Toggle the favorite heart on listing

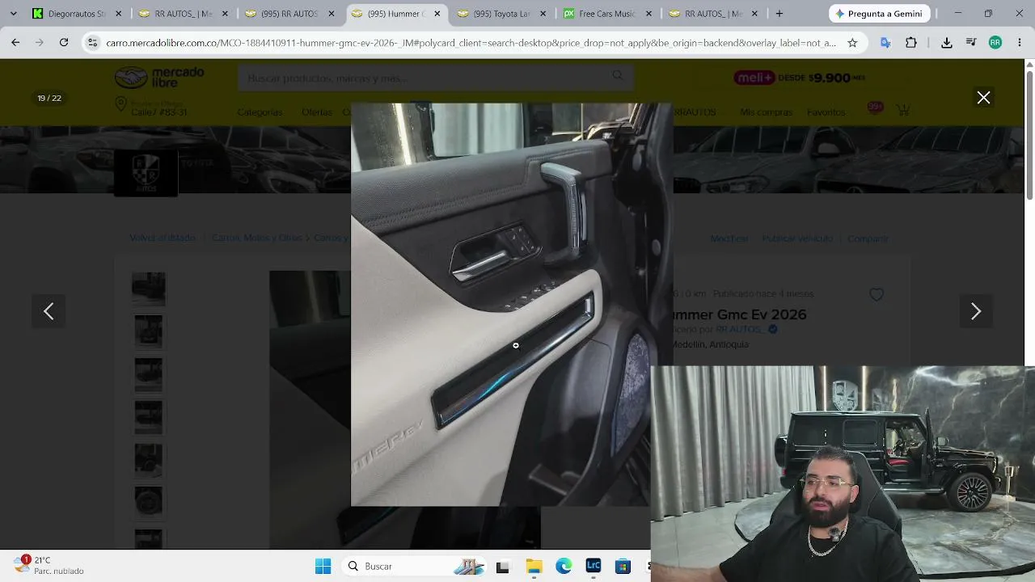click(x=877, y=295)
